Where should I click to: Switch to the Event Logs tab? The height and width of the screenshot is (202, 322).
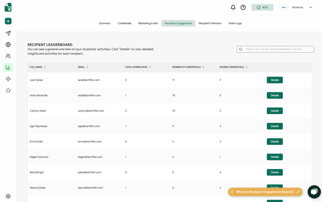tap(235, 23)
